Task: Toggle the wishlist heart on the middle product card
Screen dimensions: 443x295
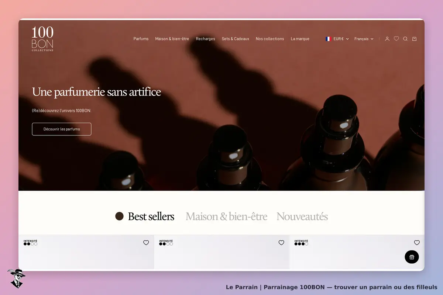Action: (x=281, y=243)
